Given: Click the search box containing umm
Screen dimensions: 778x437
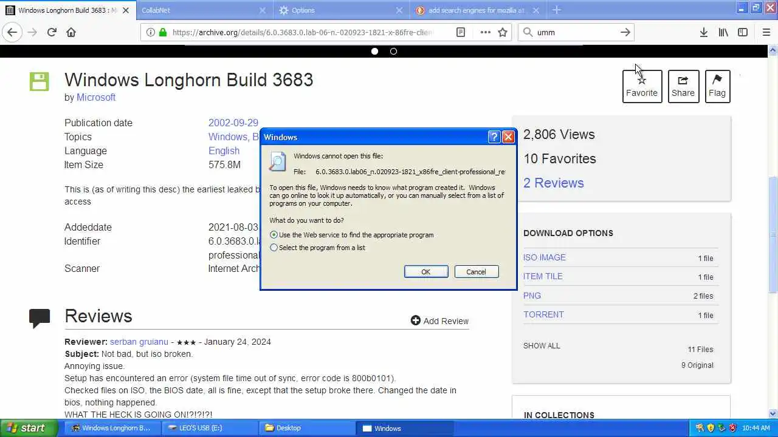Looking at the screenshot, I should (x=576, y=32).
